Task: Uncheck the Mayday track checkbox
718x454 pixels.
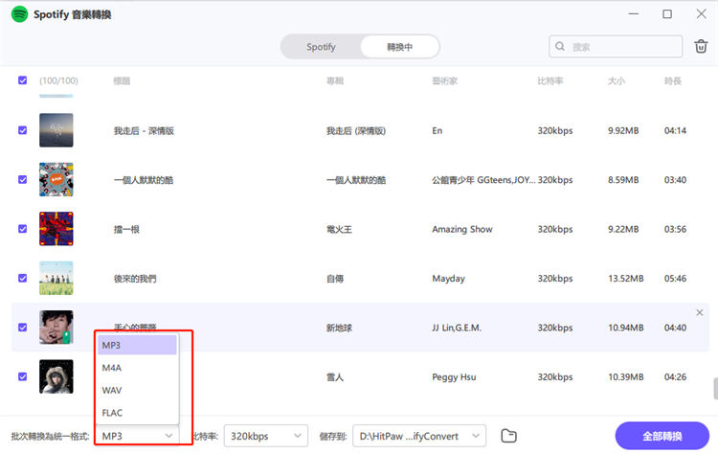Action: (x=22, y=278)
